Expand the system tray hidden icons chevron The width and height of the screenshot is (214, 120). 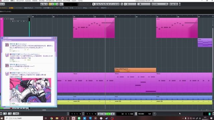[183, 118]
